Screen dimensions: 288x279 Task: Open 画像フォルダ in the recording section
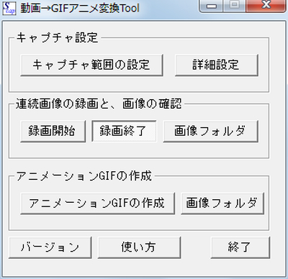tap(210, 132)
